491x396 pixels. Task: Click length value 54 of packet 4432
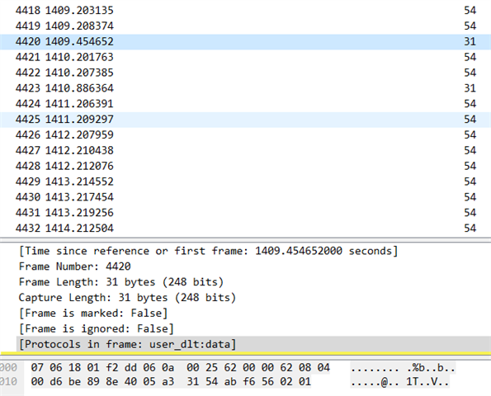click(470, 229)
